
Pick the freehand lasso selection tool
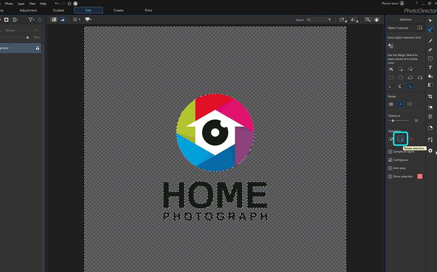point(410,78)
